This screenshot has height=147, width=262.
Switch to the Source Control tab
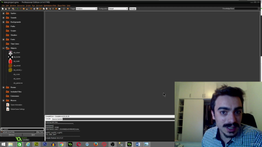[x=57, y=119]
